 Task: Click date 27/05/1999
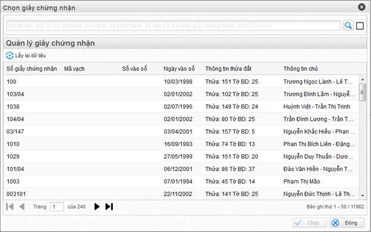(x=178, y=157)
